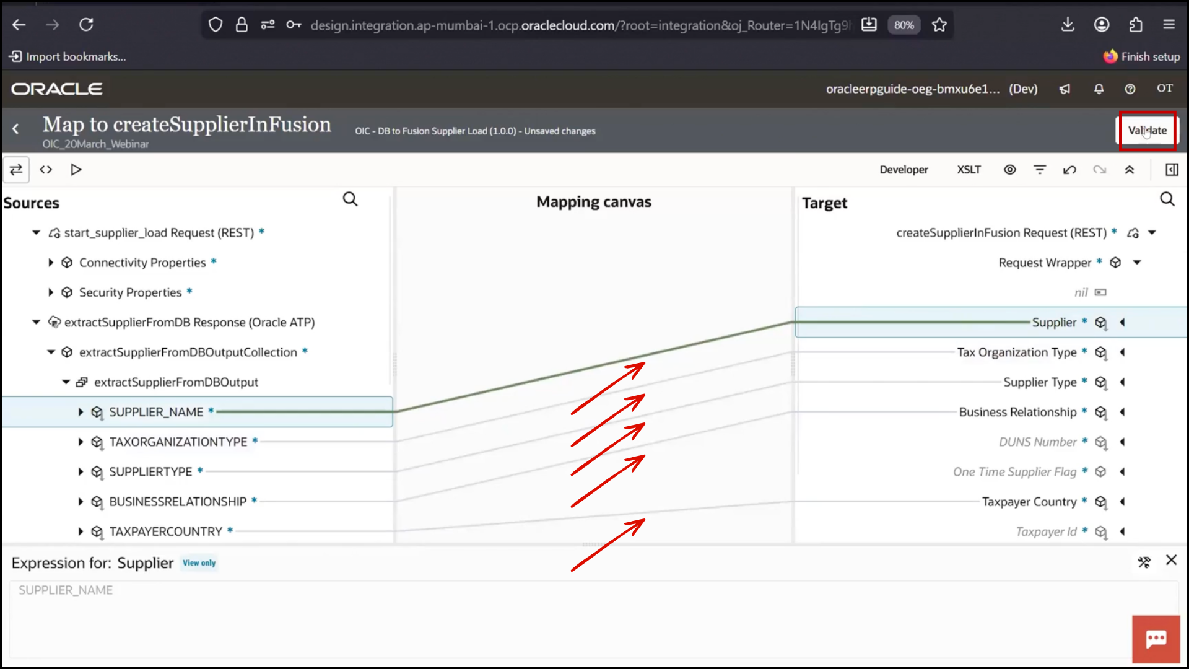Open Oracle announcements megaphone icon
1189x669 pixels.
tap(1065, 89)
